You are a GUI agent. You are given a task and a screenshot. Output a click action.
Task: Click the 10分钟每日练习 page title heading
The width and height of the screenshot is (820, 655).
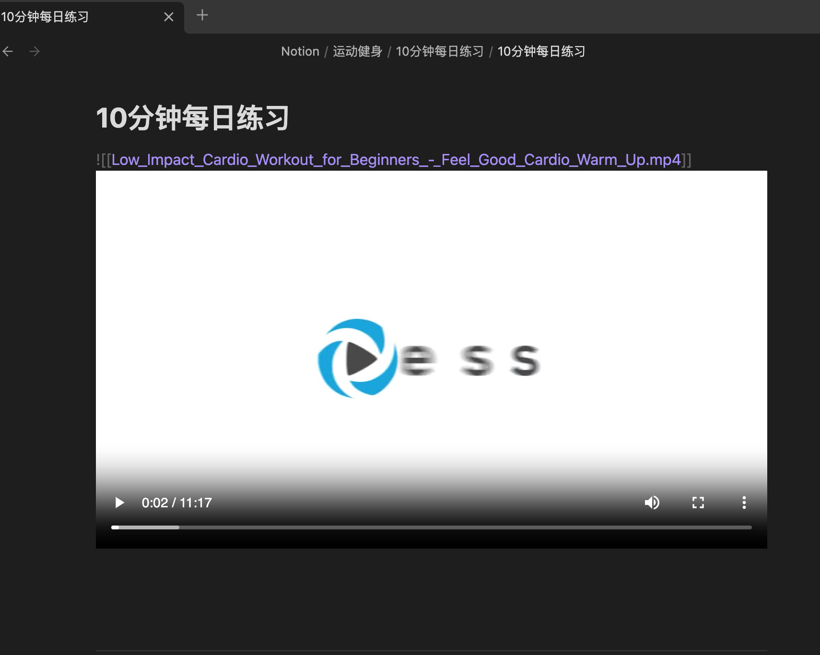point(192,118)
